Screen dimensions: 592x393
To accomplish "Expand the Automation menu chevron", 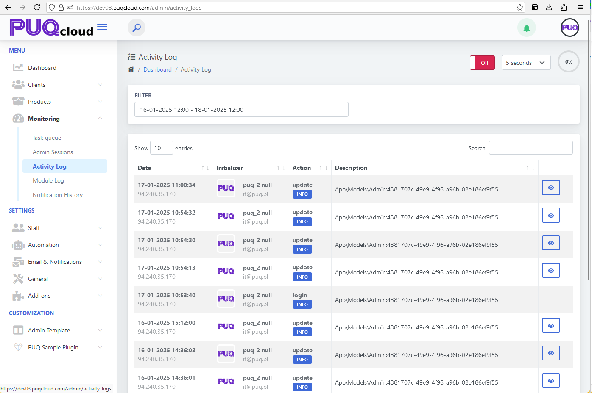I will (100, 245).
